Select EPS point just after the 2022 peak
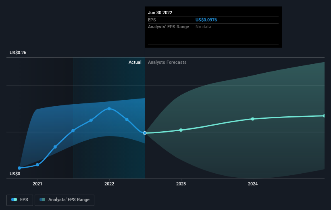Viewport: 331px width, 210px height. click(x=127, y=120)
